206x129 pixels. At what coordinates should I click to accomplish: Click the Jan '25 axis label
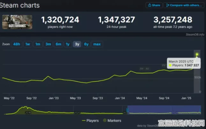coord(186,98)
